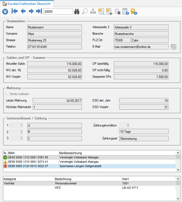Click the Bankbezeichnung column header
The width and height of the screenshot is (182, 202).
[x=117, y=153]
